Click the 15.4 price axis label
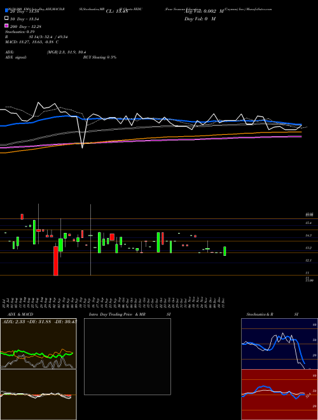 pos(308,223)
